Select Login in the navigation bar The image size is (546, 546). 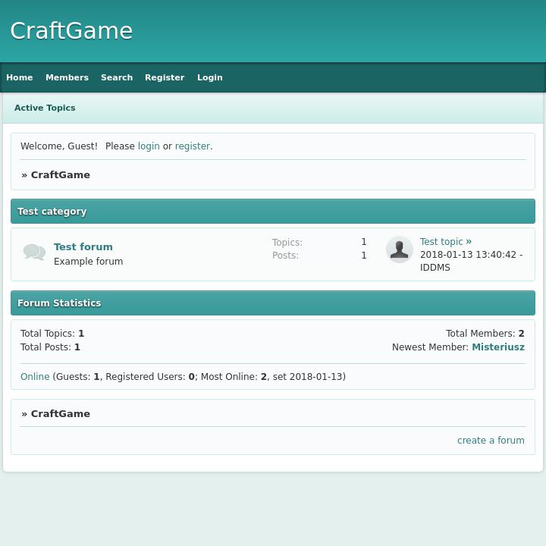210,77
